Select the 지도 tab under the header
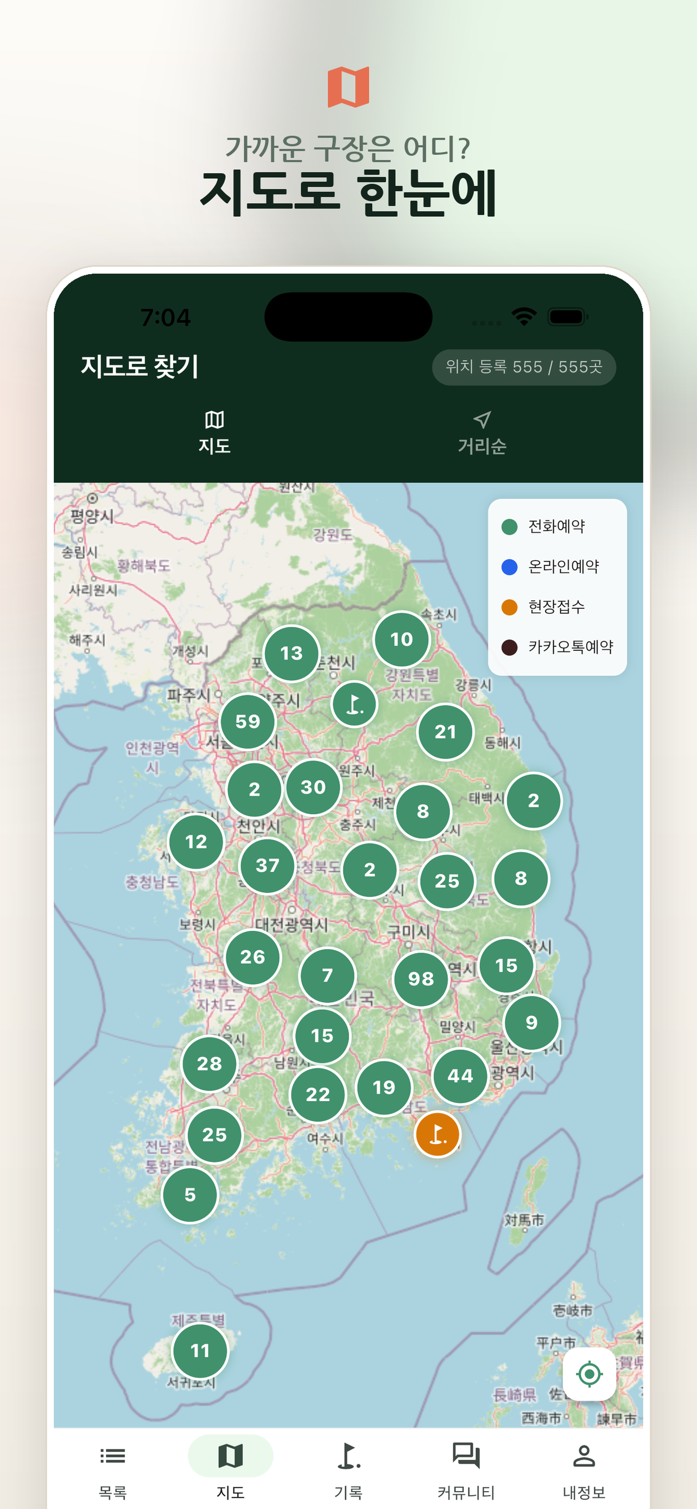Screen dimensions: 697x1509 (214, 433)
